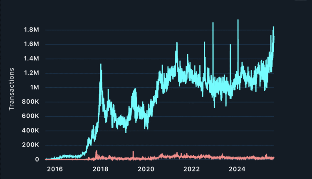Click the 400K y-axis label

tap(30, 131)
